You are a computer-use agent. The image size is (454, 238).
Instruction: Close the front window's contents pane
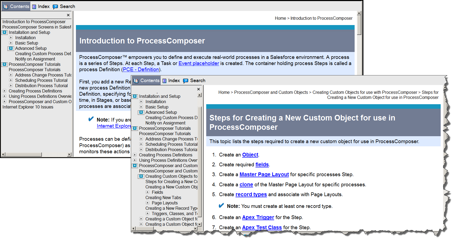(x=198, y=89)
